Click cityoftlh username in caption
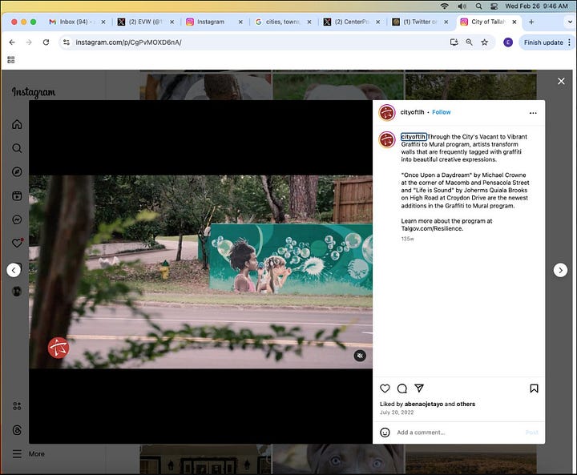The height and width of the screenshot is (475, 577). pos(414,137)
